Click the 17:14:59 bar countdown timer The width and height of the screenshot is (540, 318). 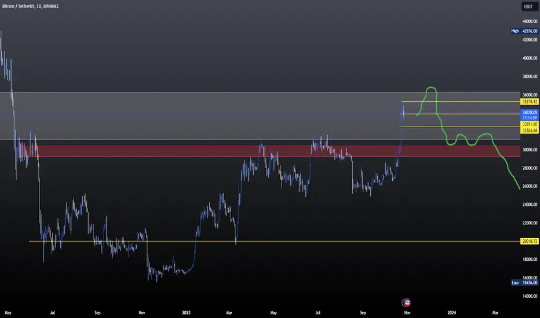tap(530, 117)
